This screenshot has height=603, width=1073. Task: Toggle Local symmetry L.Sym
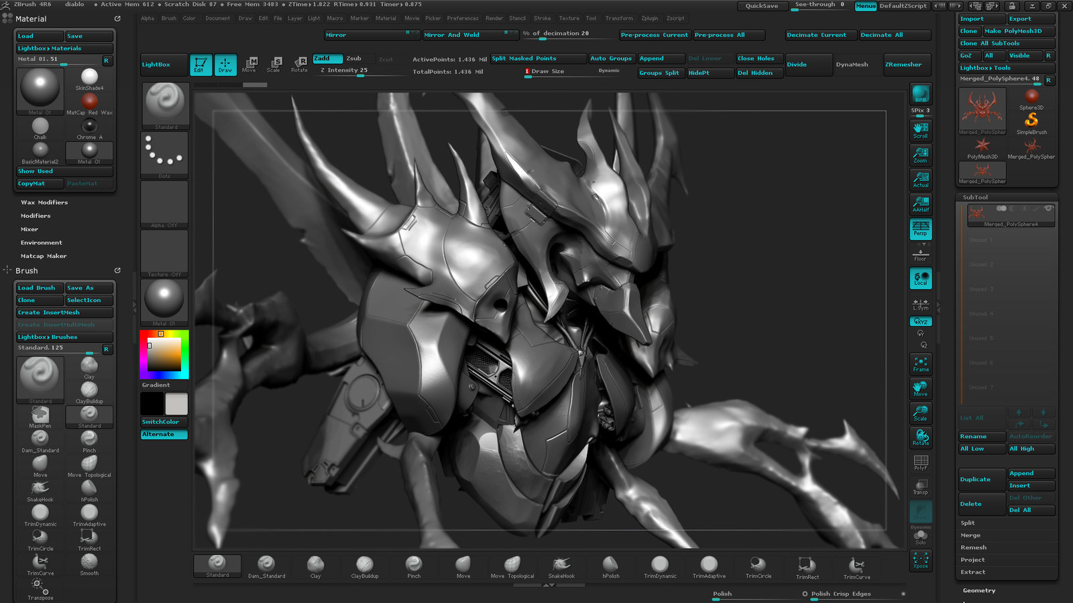[921, 304]
